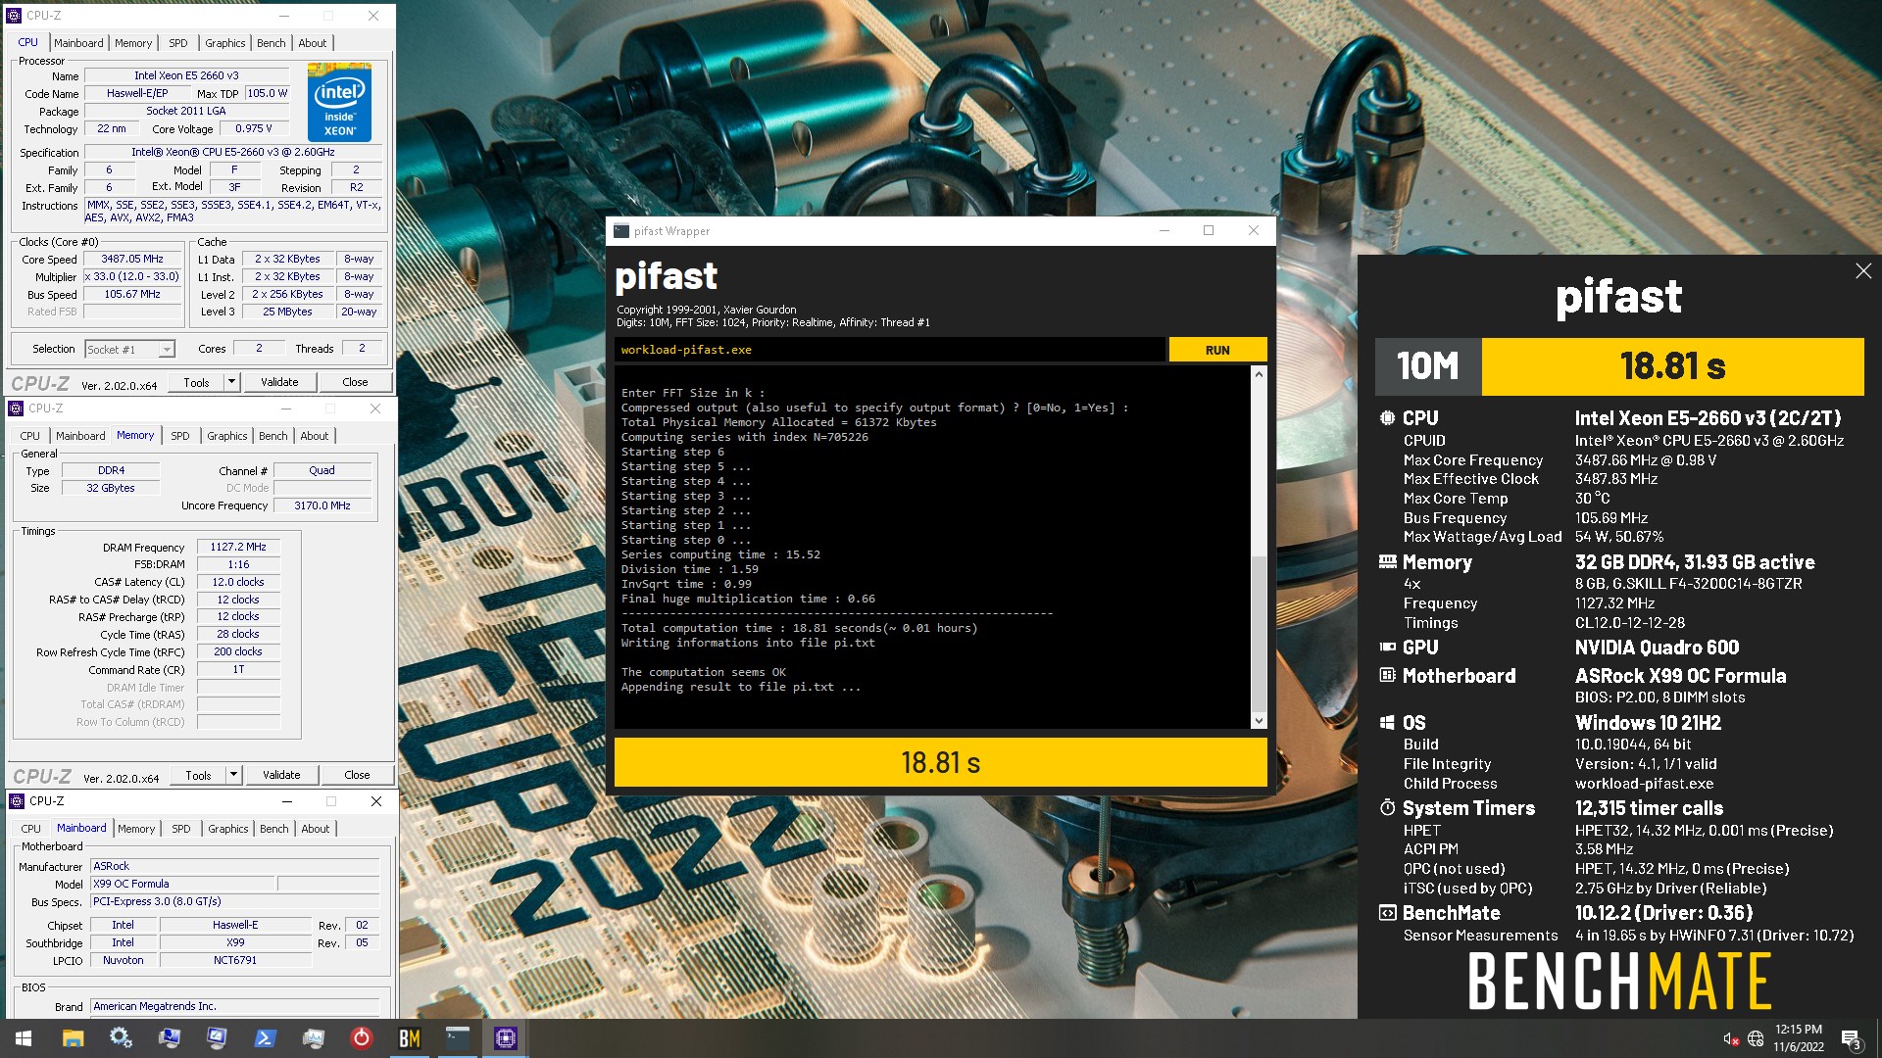Click Tools button in the Memory CPU-Z window
The height and width of the screenshot is (1058, 1882).
(x=198, y=775)
